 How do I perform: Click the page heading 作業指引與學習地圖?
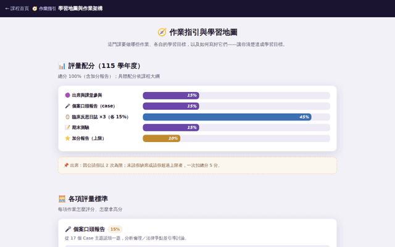(x=203, y=32)
